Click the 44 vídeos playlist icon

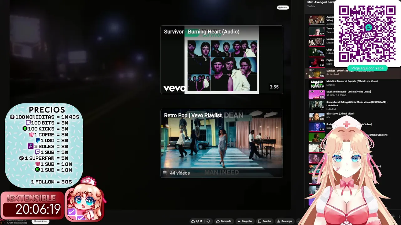165,172
